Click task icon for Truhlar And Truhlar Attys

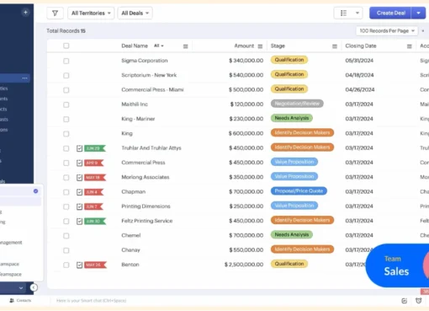tap(79, 148)
